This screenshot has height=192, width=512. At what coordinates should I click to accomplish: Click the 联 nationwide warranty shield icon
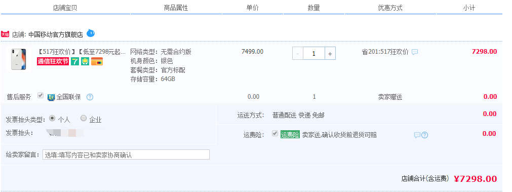click(51, 97)
